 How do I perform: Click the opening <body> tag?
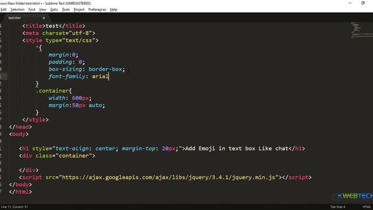pyautogui.click(x=19, y=134)
